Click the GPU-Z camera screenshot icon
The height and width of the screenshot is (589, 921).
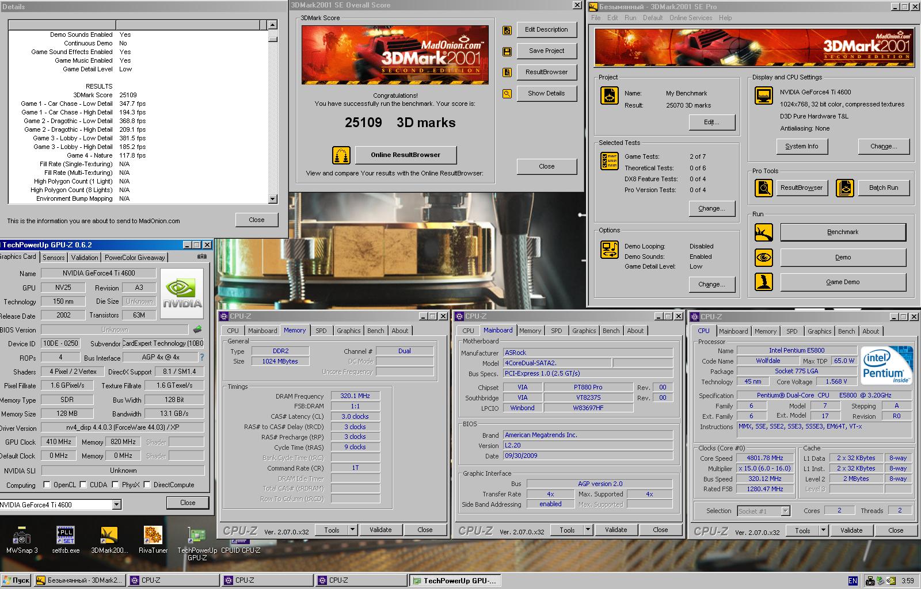click(x=202, y=257)
